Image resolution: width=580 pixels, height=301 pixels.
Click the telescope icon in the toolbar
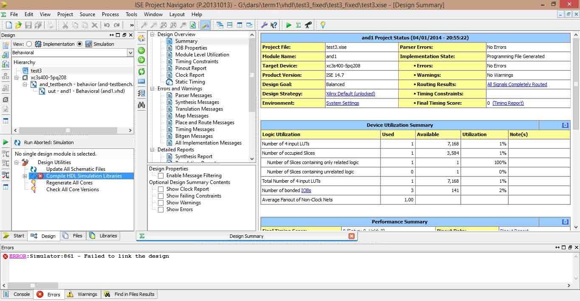(x=308, y=25)
